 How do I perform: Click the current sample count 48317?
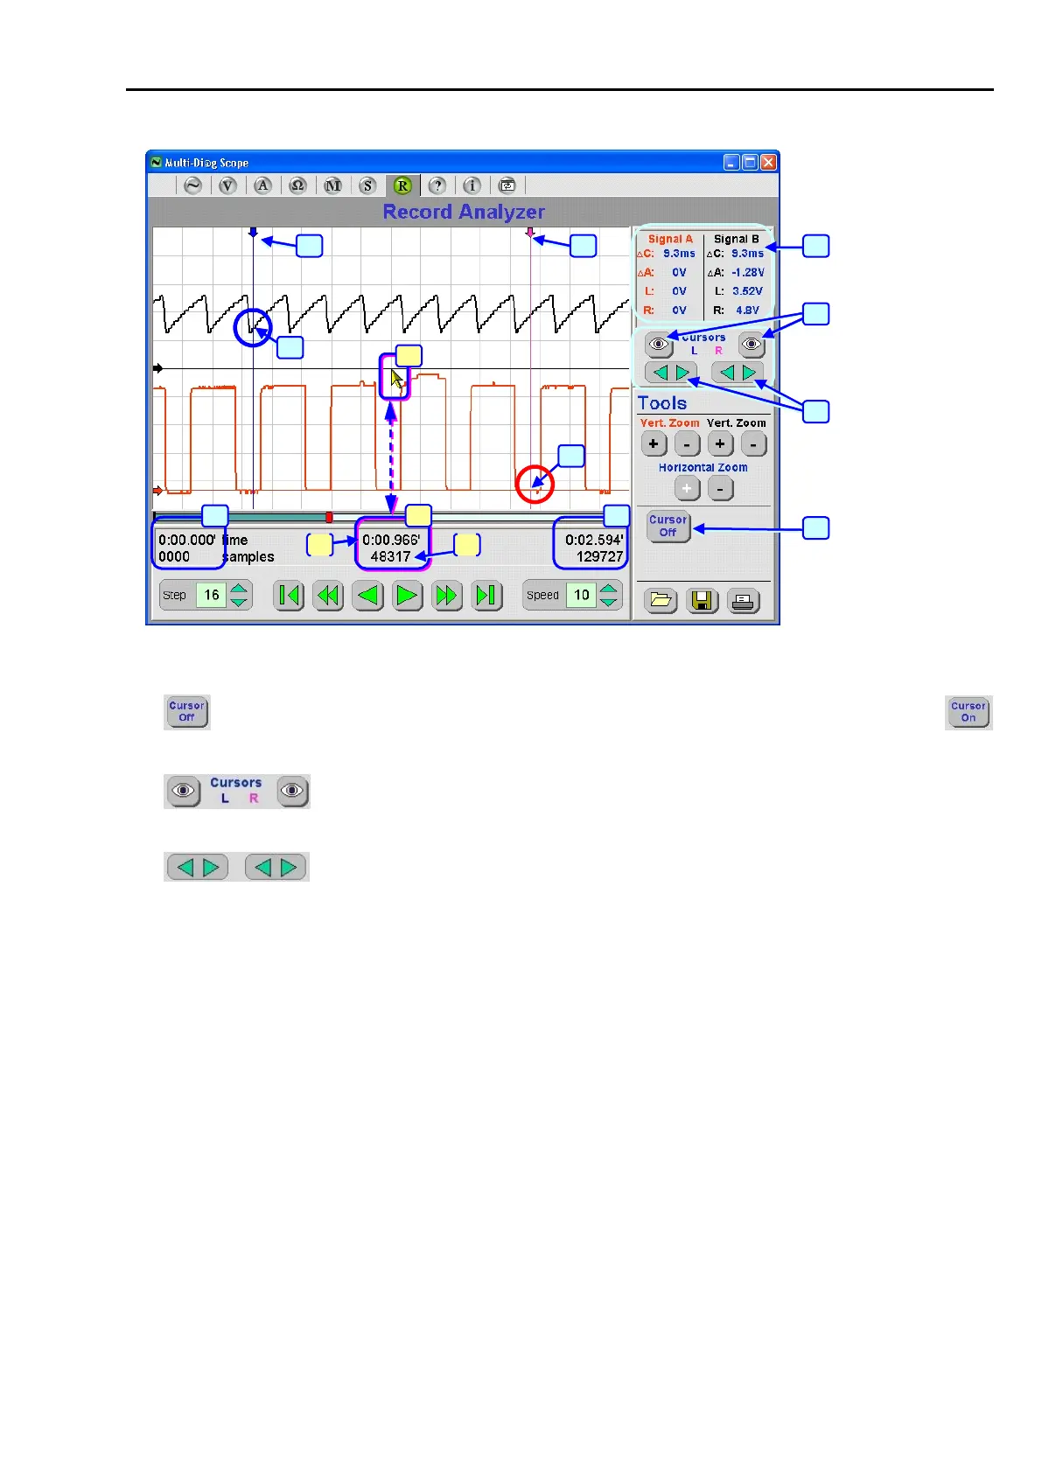click(x=390, y=556)
